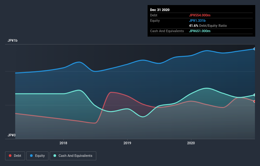
Task: Click the 2019 x-axis label
Action: (127, 143)
